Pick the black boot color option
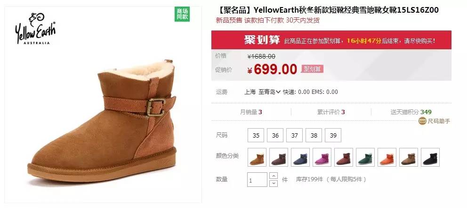 pos(430,157)
